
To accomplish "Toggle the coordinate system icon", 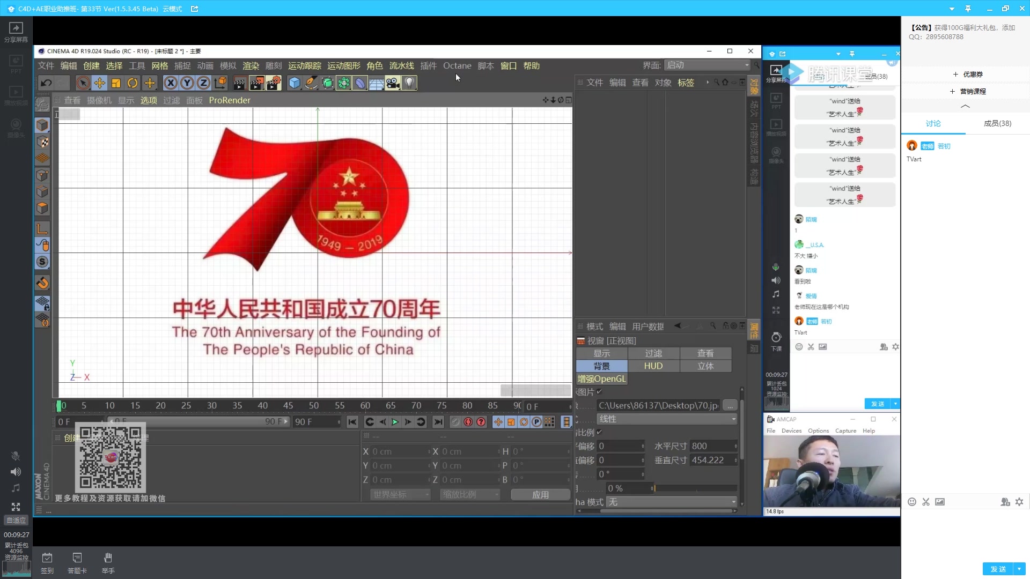I will (x=220, y=83).
